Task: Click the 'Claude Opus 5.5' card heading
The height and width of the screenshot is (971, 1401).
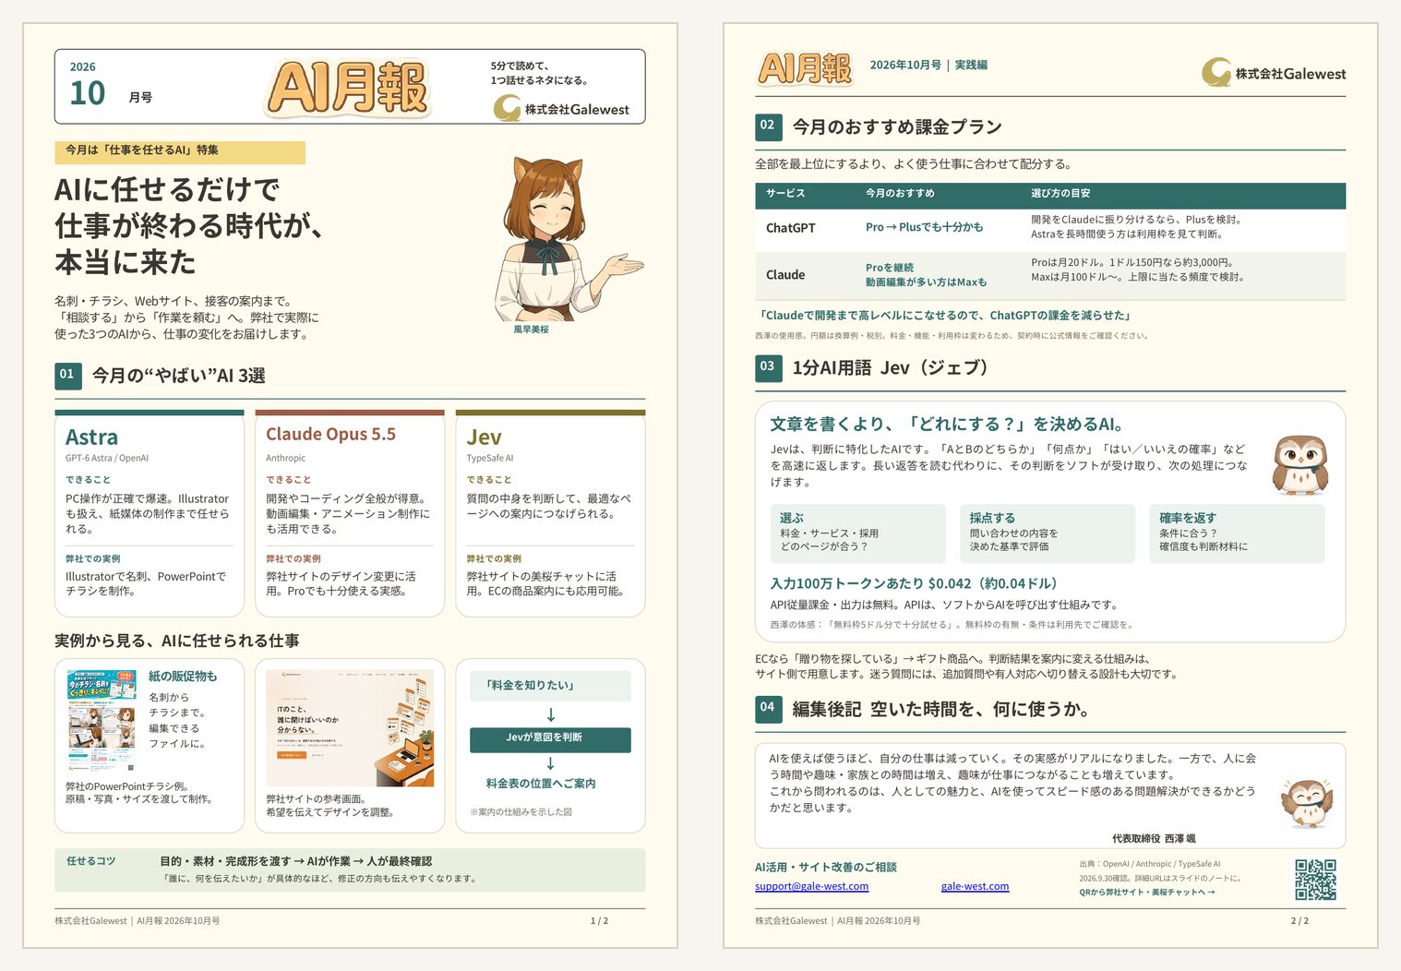Action: 330,435
